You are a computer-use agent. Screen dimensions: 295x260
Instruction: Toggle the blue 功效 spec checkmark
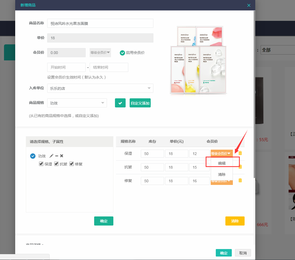33,156
